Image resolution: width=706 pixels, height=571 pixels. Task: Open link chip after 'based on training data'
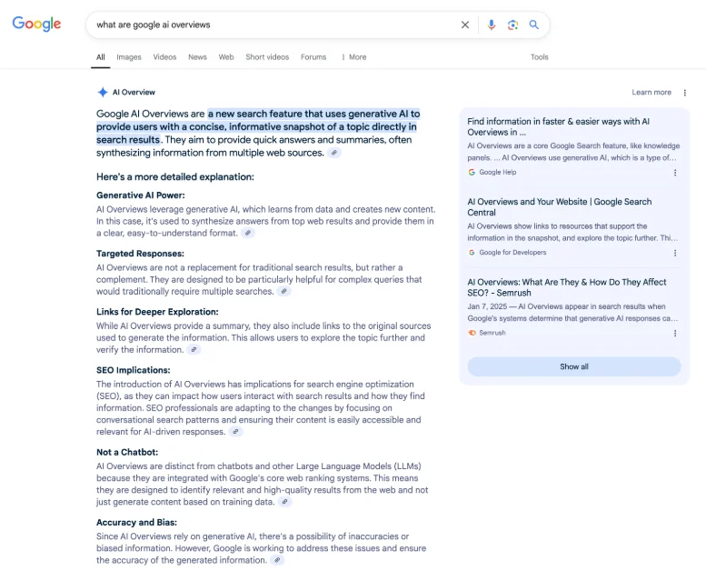284,502
